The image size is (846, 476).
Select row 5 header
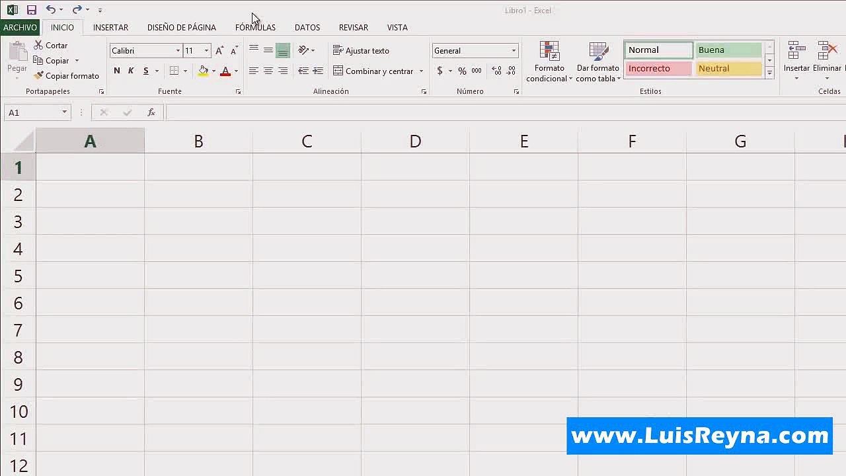(x=18, y=276)
